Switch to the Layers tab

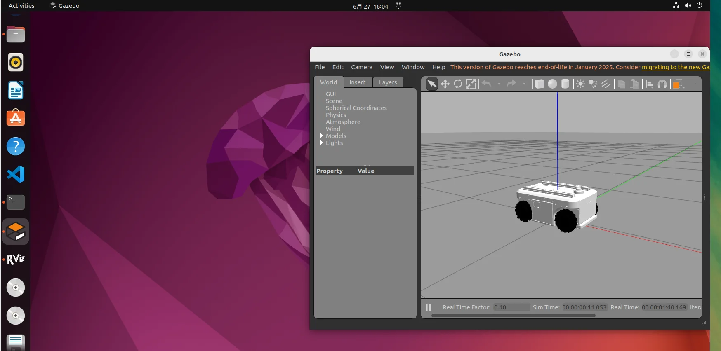click(x=388, y=82)
